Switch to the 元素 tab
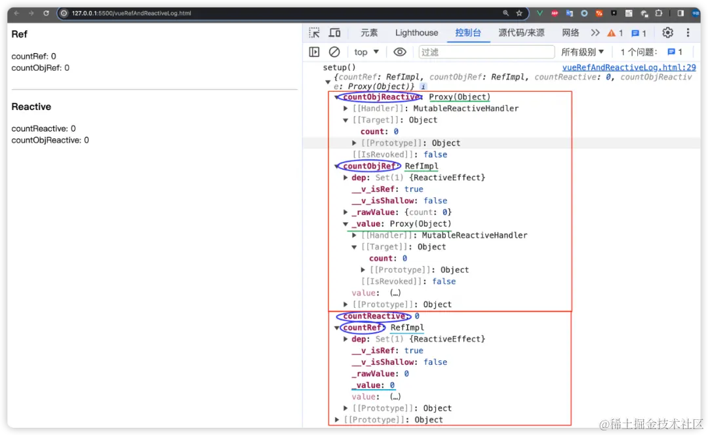 coord(369,33)
